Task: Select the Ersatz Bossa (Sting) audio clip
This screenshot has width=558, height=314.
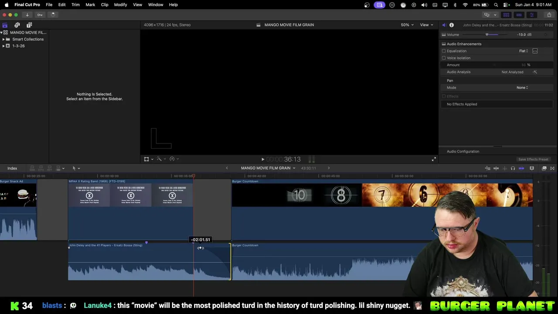Action: 149,262
